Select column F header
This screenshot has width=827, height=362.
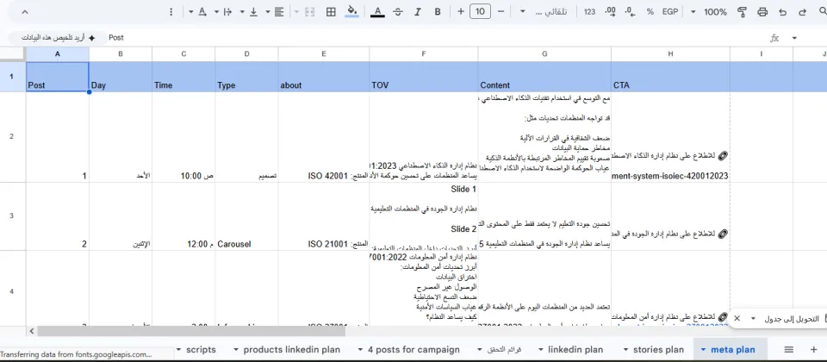coord(424,53)
